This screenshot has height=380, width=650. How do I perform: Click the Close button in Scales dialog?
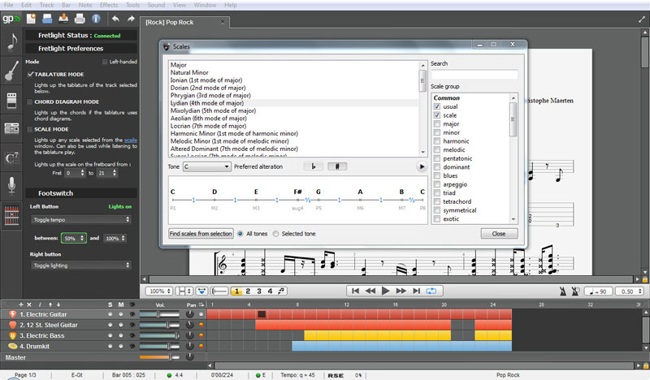coord(499,234)
